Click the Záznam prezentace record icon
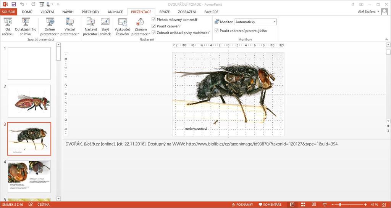This screenshot has height=208, width=391. coord(140,22)
